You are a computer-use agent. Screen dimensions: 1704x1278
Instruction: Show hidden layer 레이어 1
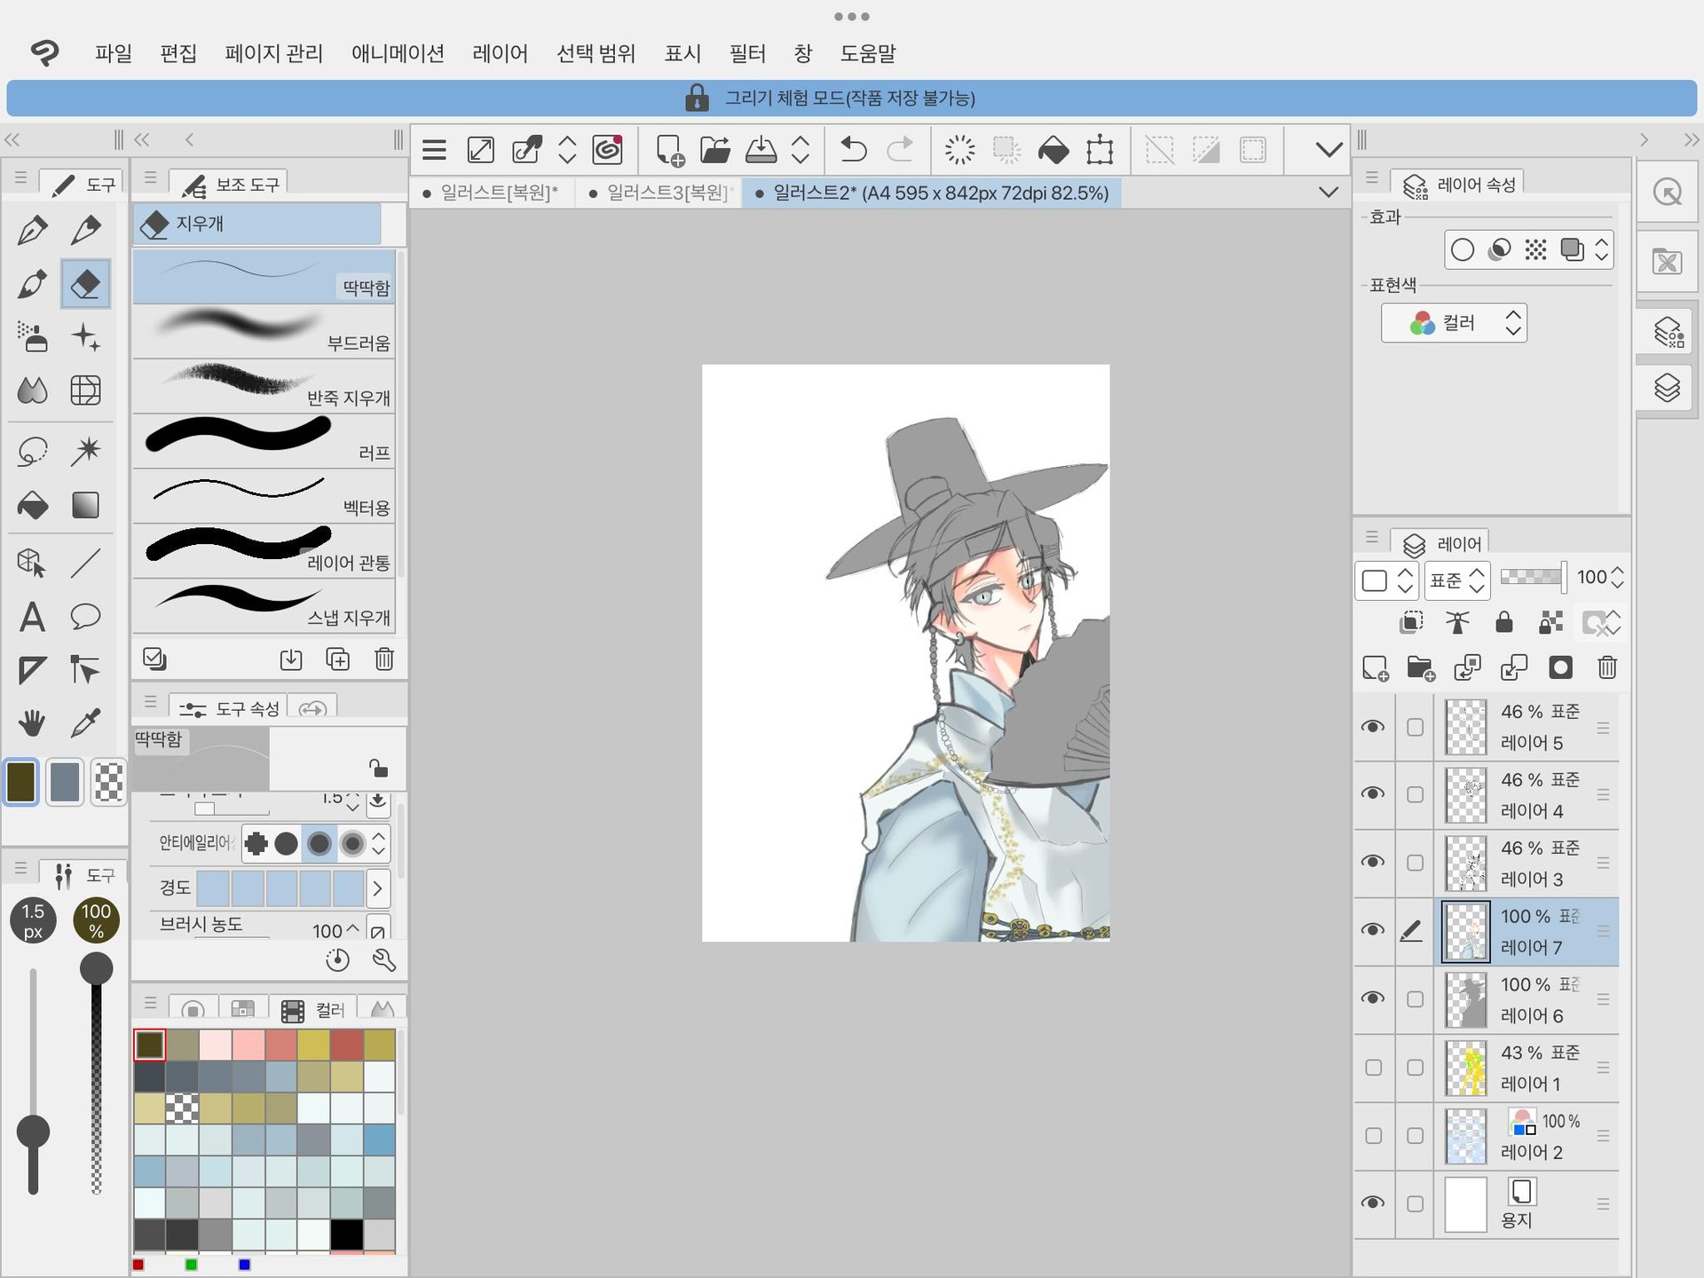pyautogui.click(x=1373, y=1068)
